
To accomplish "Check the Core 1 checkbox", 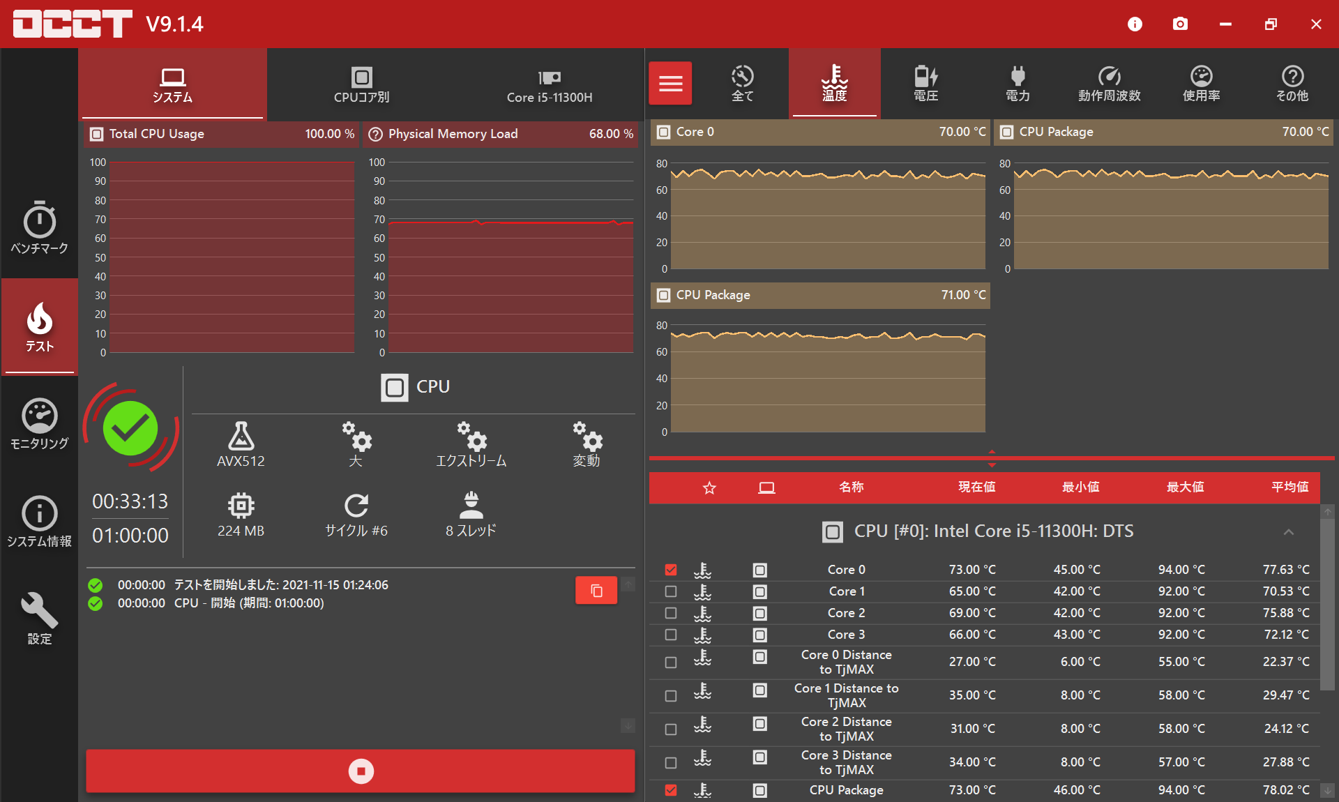I will click(x=671, y=591).
